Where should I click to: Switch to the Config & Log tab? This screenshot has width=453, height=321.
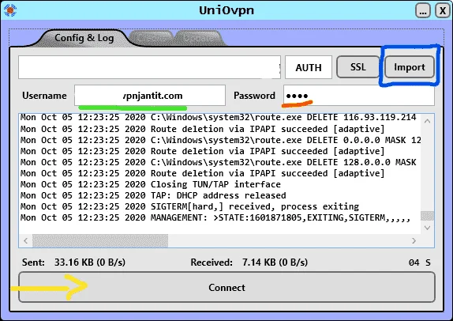pos(84,38)
